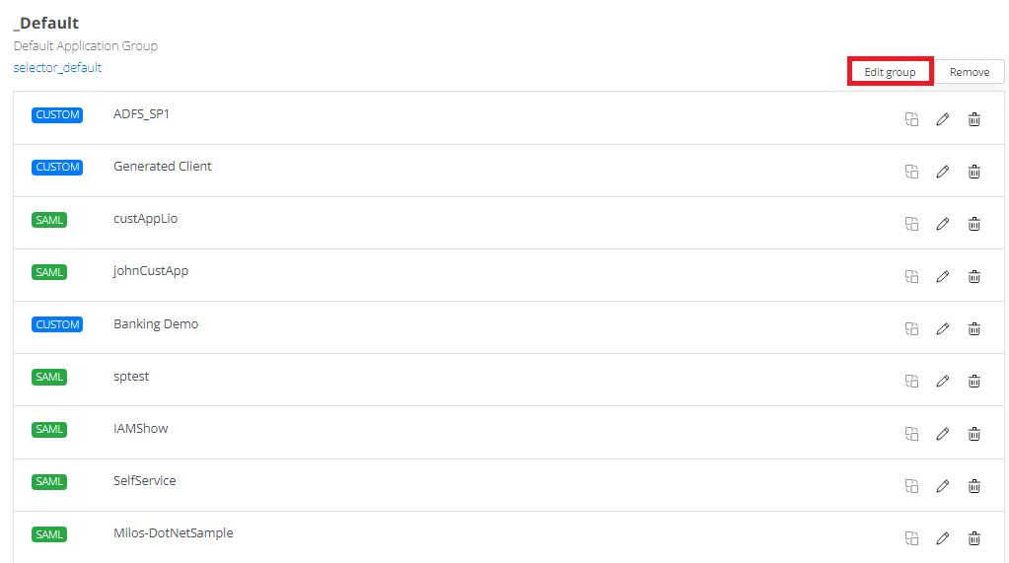Click the pencil icon for custAppLio
Image resolution: width=1009 pixels, height=563 pixels.
pos(942,224)
